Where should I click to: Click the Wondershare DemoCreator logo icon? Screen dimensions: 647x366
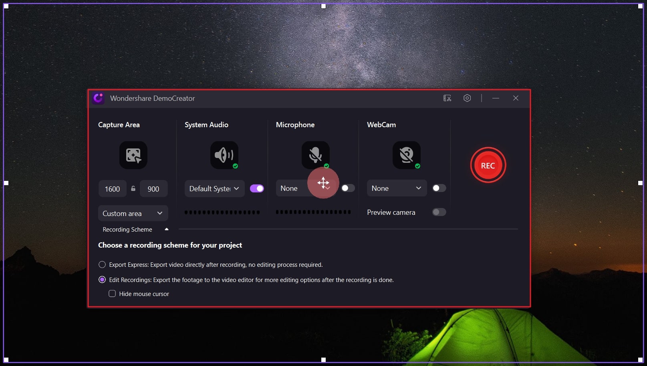point(98,98)
